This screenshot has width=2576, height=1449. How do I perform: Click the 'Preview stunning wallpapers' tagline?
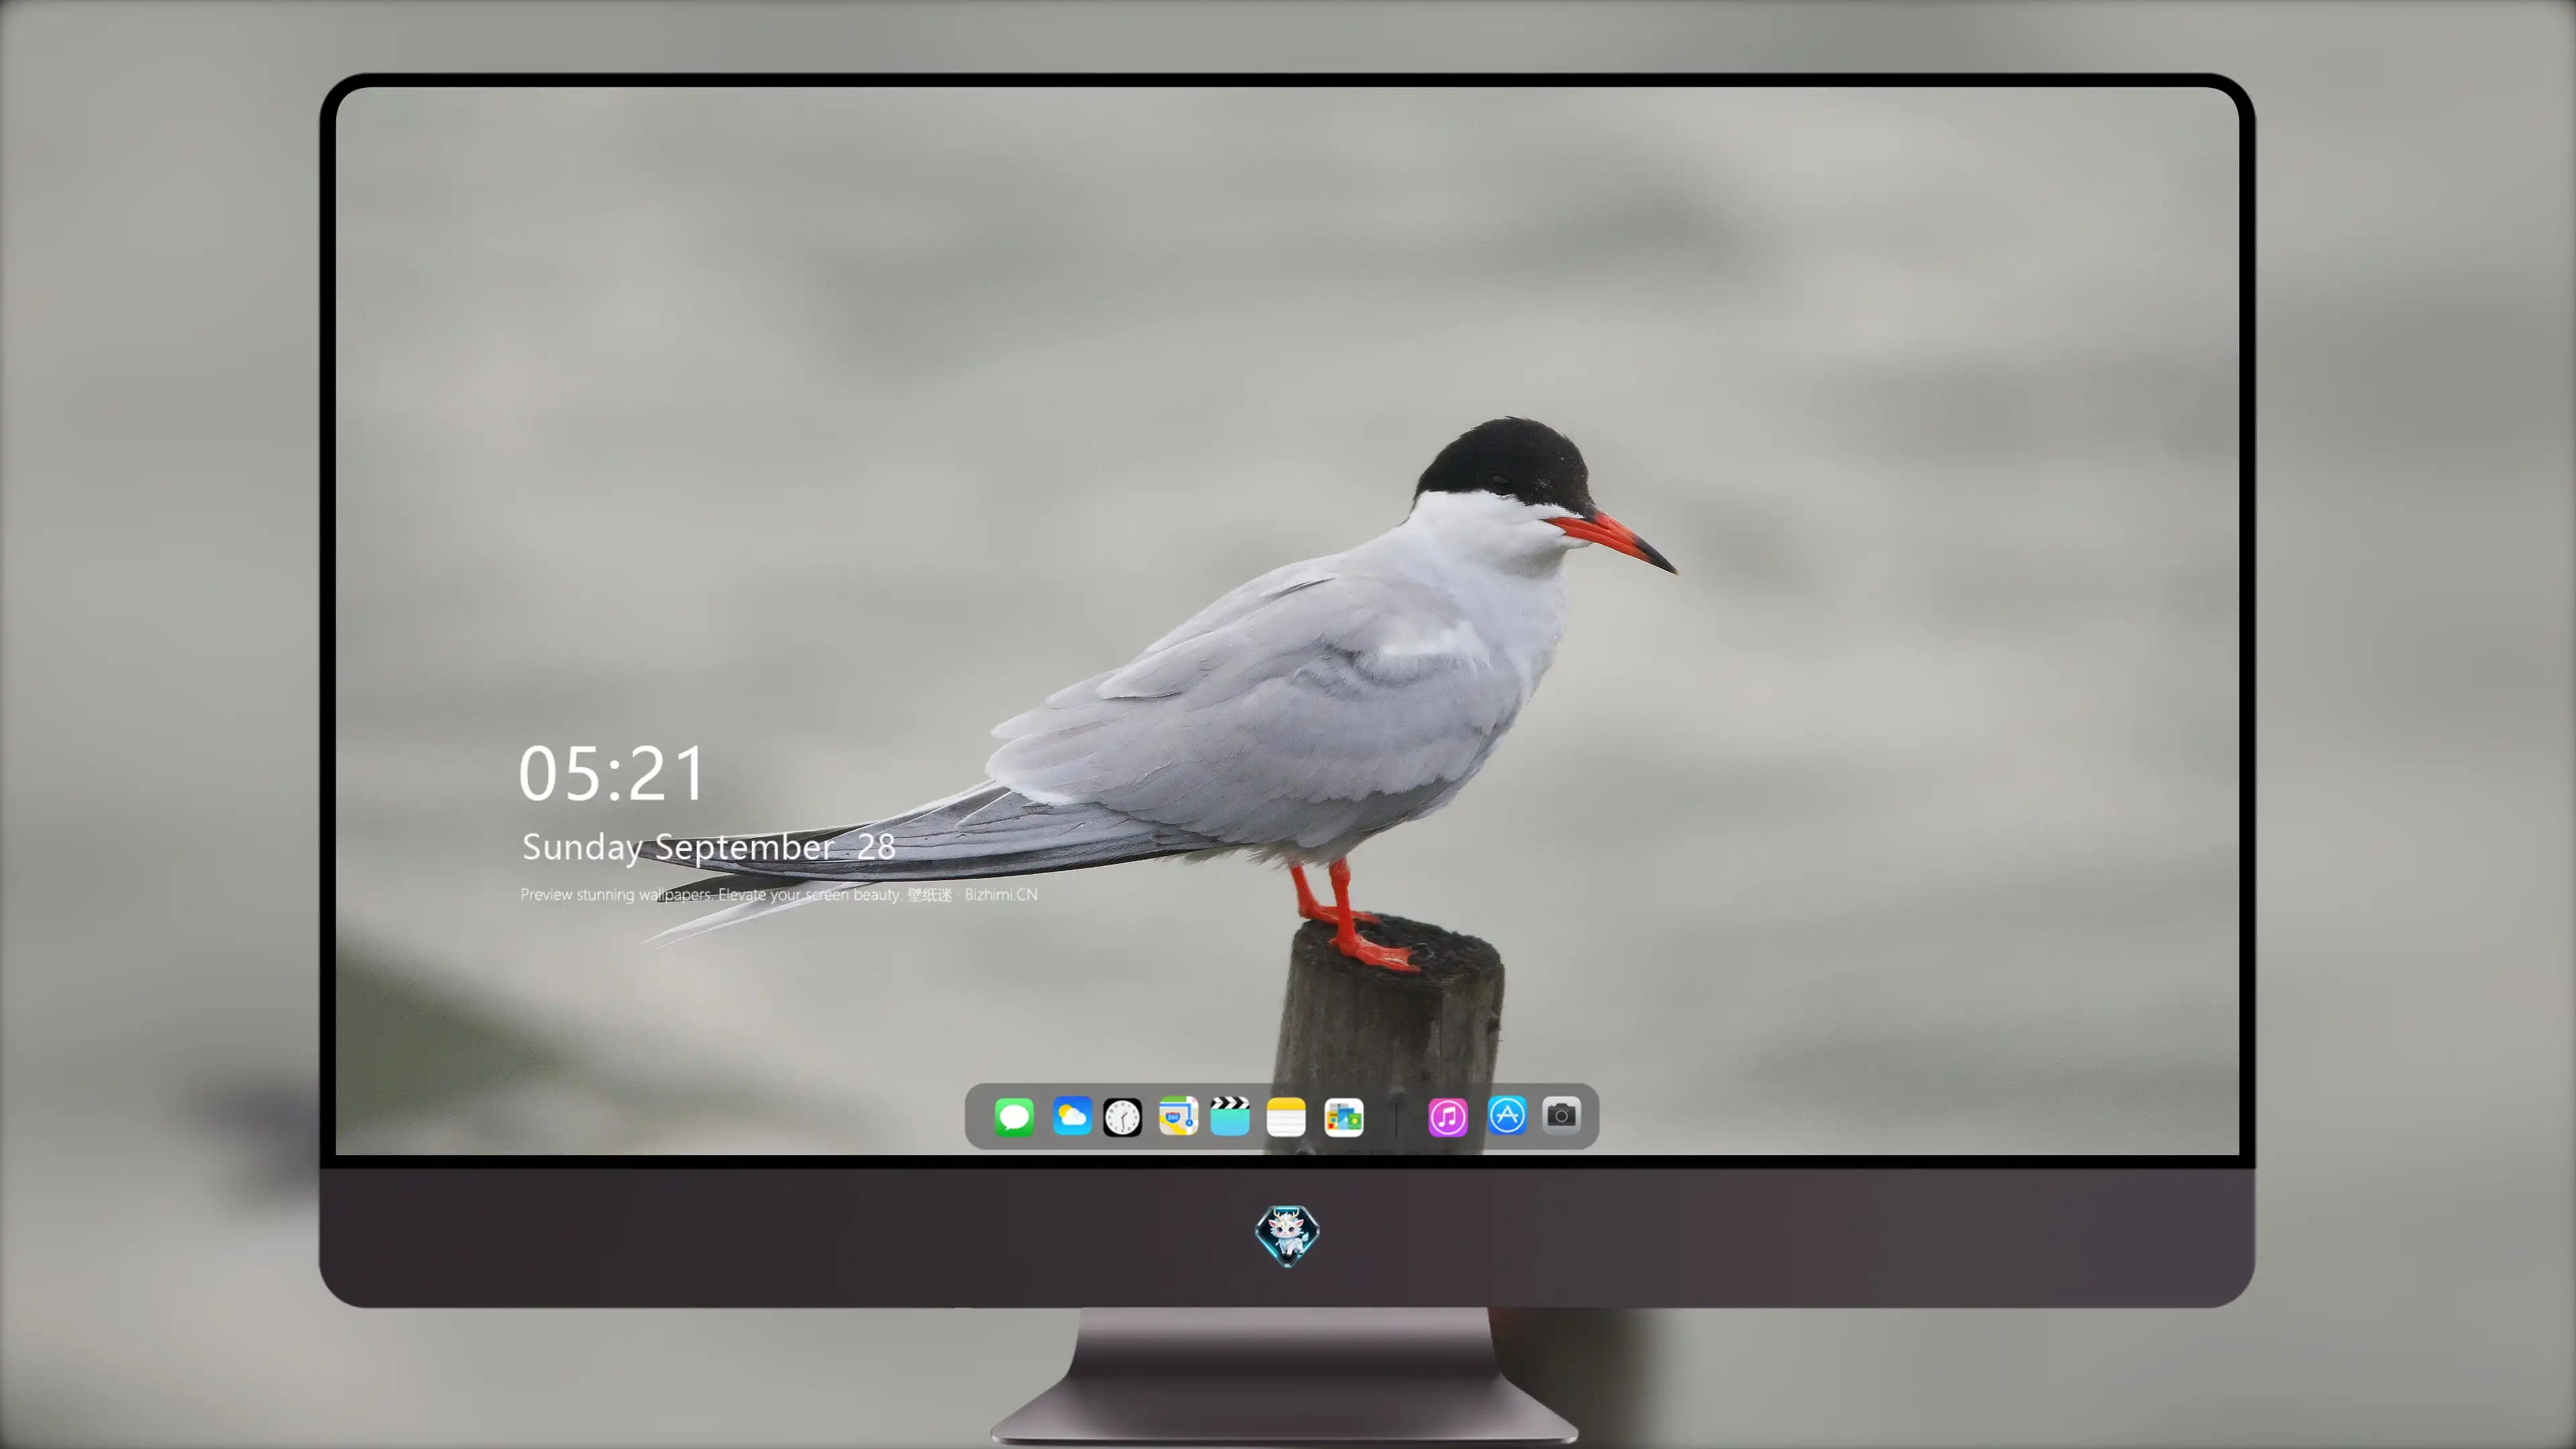click(x=616, y=894)
